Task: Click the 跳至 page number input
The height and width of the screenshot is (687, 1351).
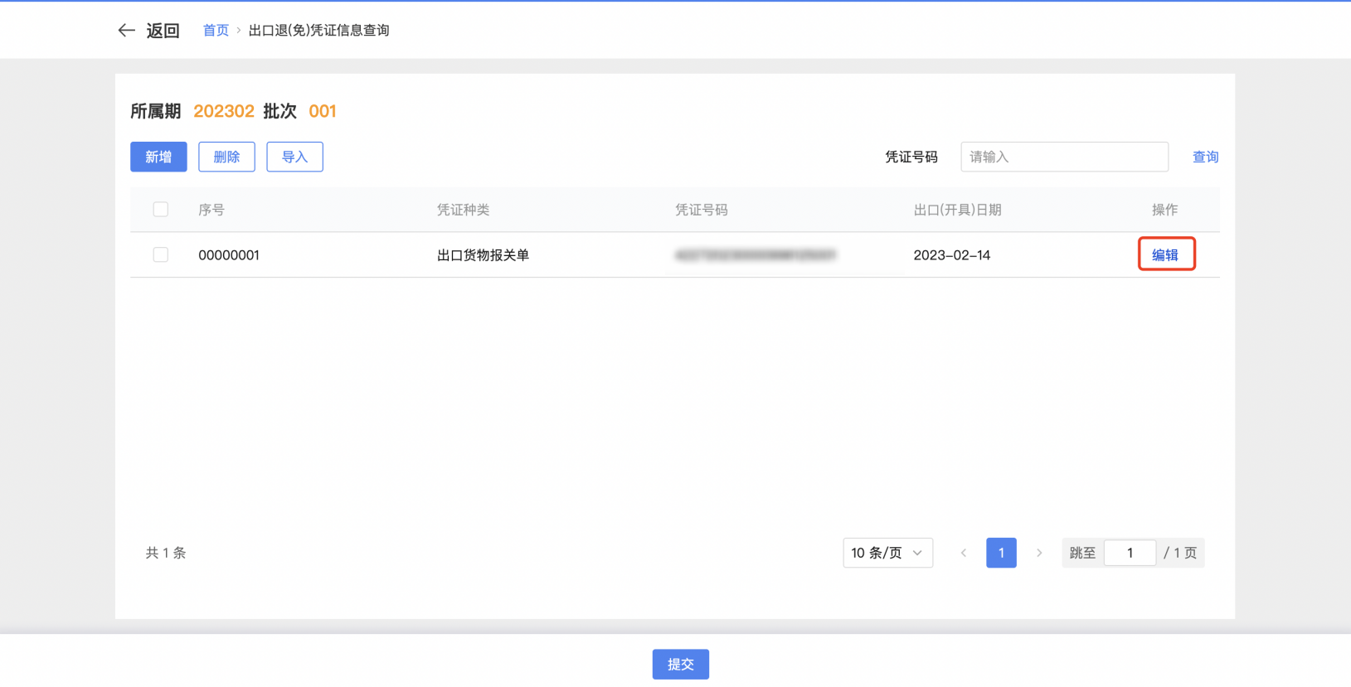Action: [1130, 553]
